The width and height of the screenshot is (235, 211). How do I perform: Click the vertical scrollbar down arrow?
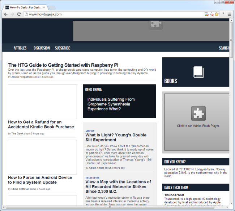coord(231,203)
